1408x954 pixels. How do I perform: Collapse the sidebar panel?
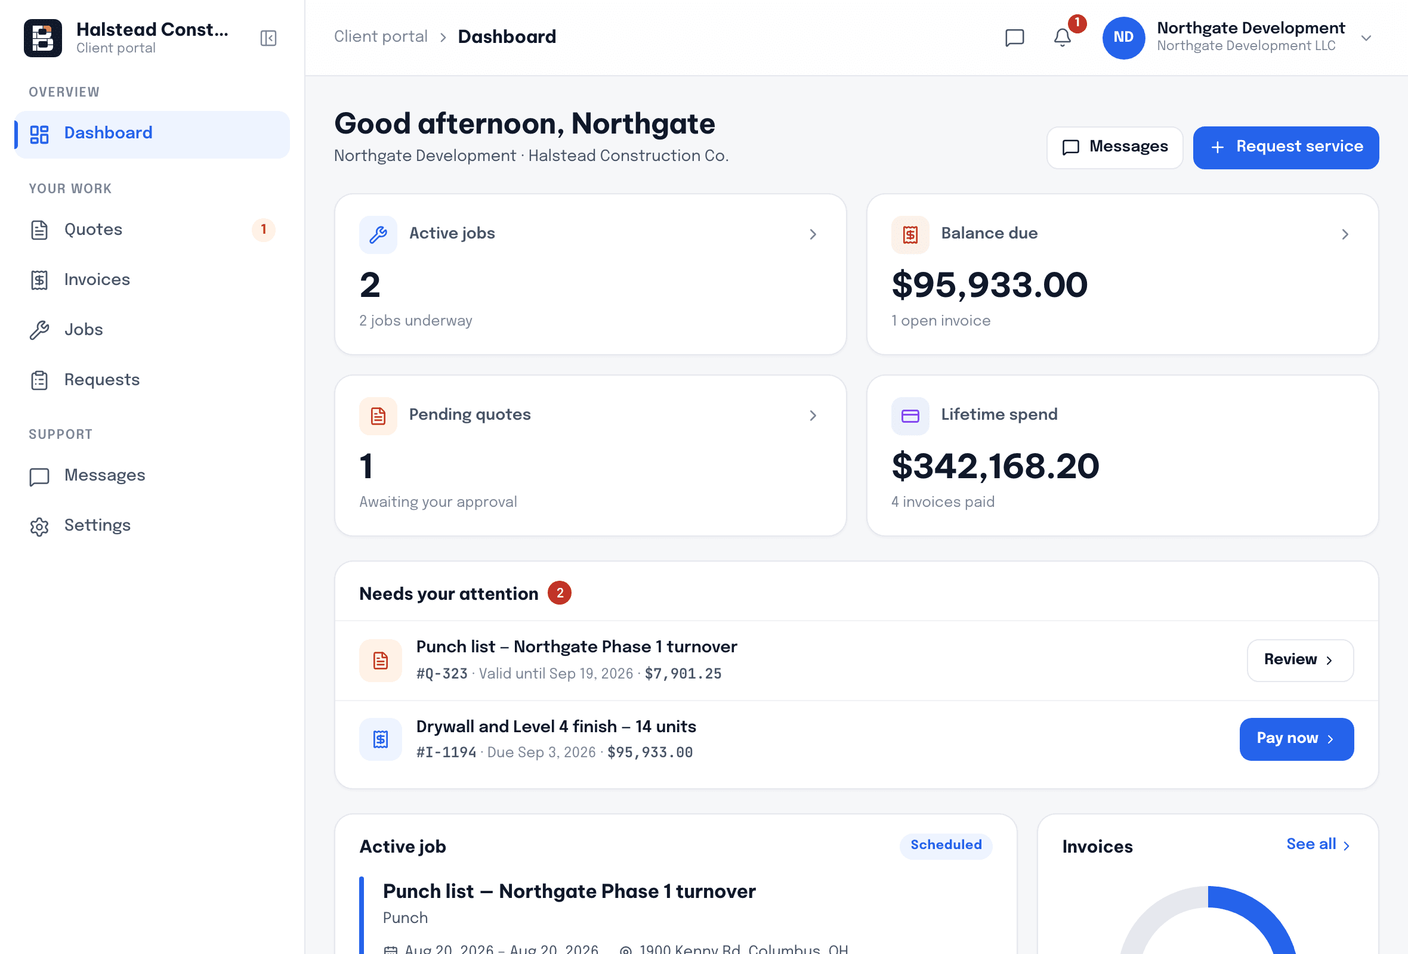268,38
